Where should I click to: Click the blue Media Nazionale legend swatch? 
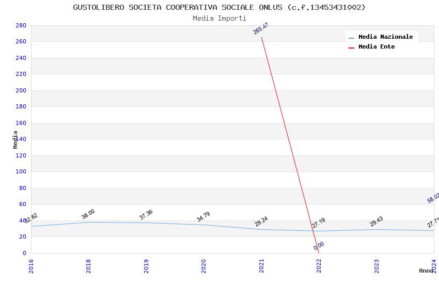tap(351, 38)
